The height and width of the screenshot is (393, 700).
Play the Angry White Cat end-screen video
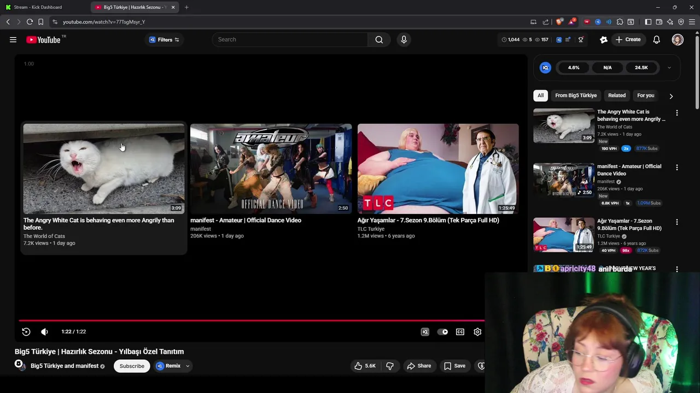(104, 169)
